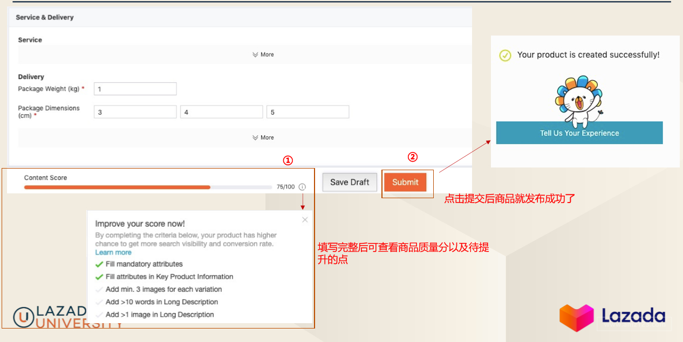The height and width of the screenshot is (342, 683).
Task: Click the Package Dimensions (cm) label
Action: 49,111
